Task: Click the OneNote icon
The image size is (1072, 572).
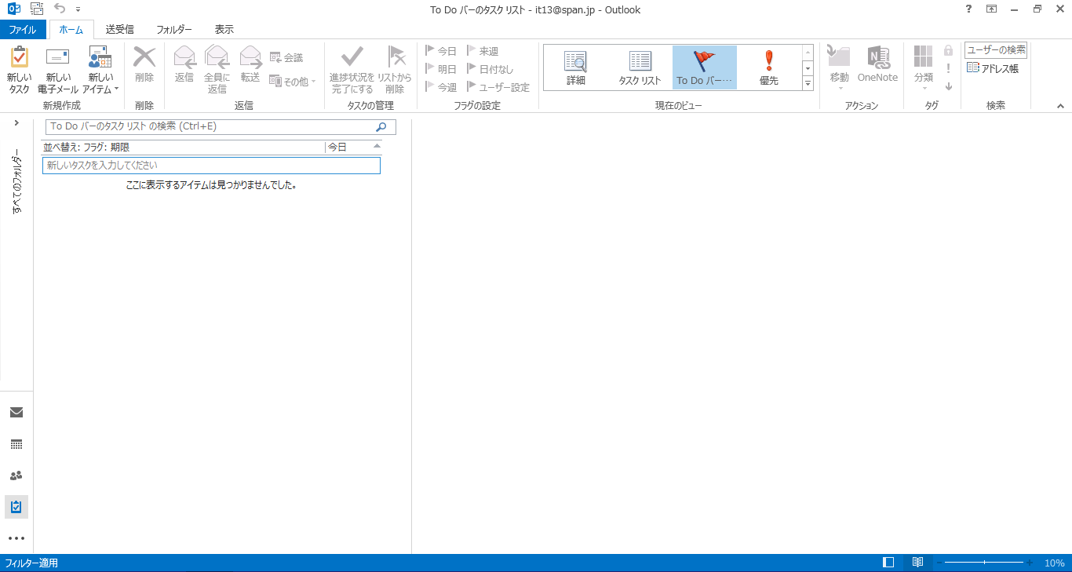Action: coord(877,57)
